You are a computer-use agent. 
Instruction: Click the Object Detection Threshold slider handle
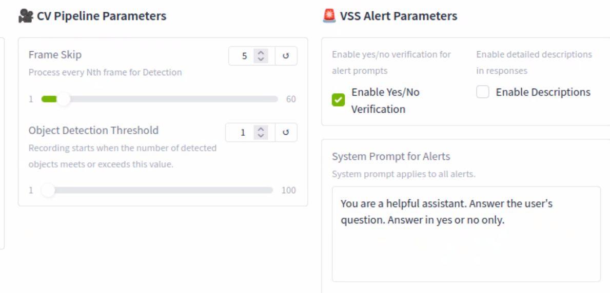(48, 191)
